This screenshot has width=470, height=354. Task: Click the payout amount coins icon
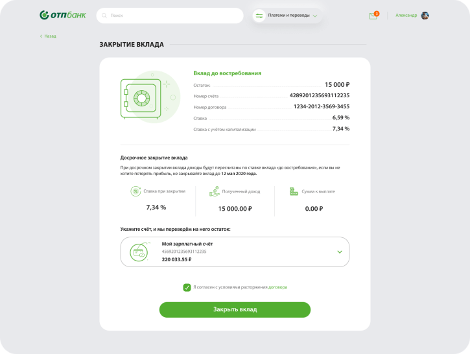point(294,191)
